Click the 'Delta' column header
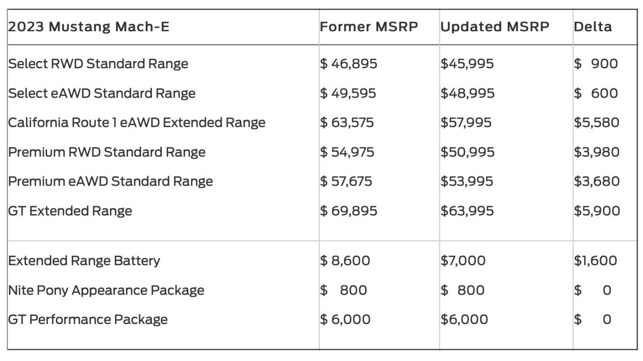This screenshot has height=361, width=643. click(x=593, y=27)
